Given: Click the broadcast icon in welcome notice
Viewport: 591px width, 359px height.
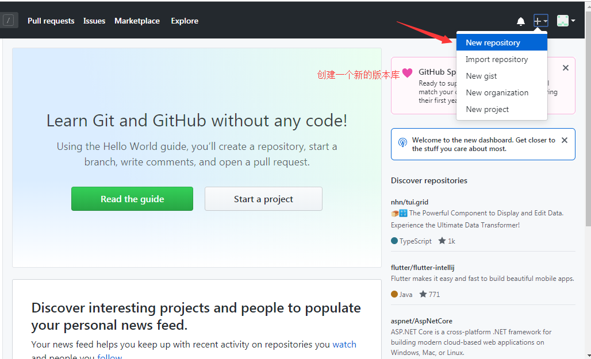Looking at the screenshot, I should (402, 142).
